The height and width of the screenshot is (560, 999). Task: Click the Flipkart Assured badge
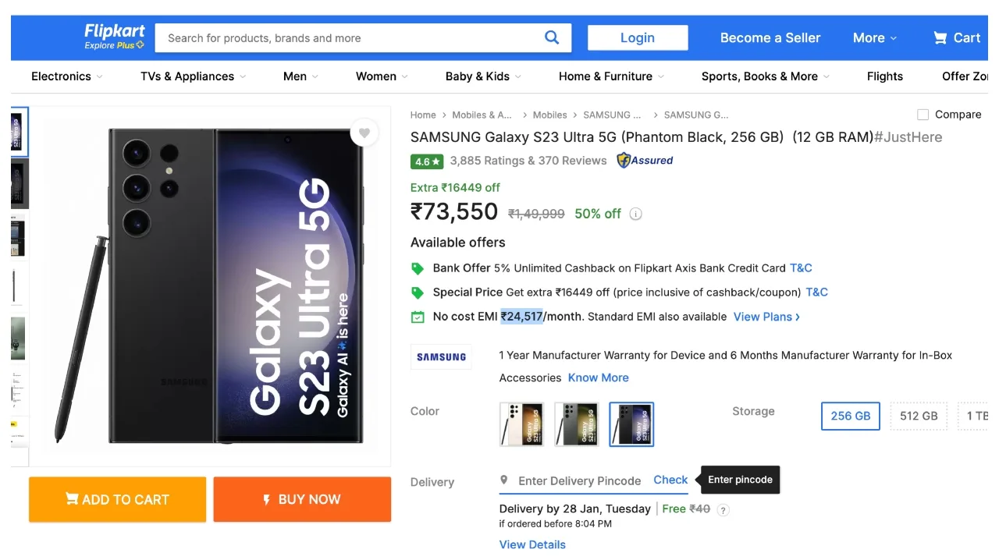[x=645, y=161]
